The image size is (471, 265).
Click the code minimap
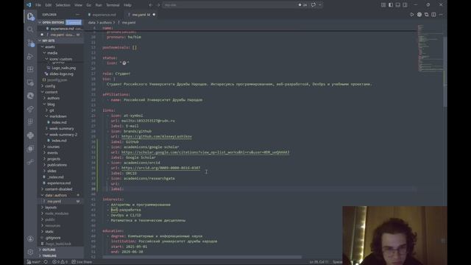[430, 48]
